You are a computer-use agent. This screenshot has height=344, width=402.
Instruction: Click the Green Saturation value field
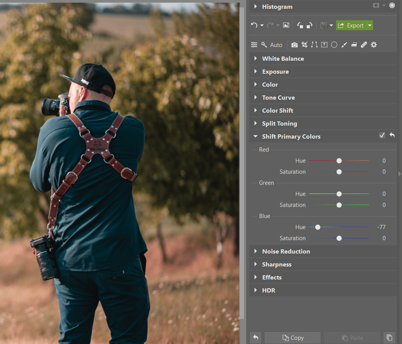pos(384,205)
